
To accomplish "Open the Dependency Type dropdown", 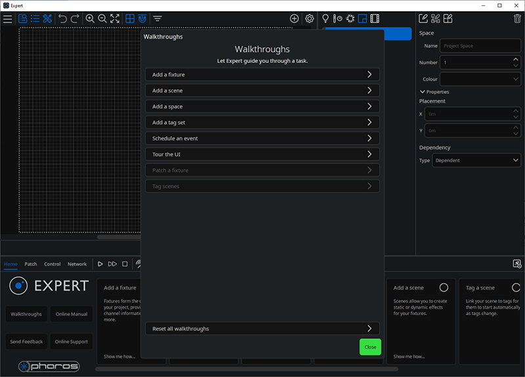I will (x=476, y=160).
